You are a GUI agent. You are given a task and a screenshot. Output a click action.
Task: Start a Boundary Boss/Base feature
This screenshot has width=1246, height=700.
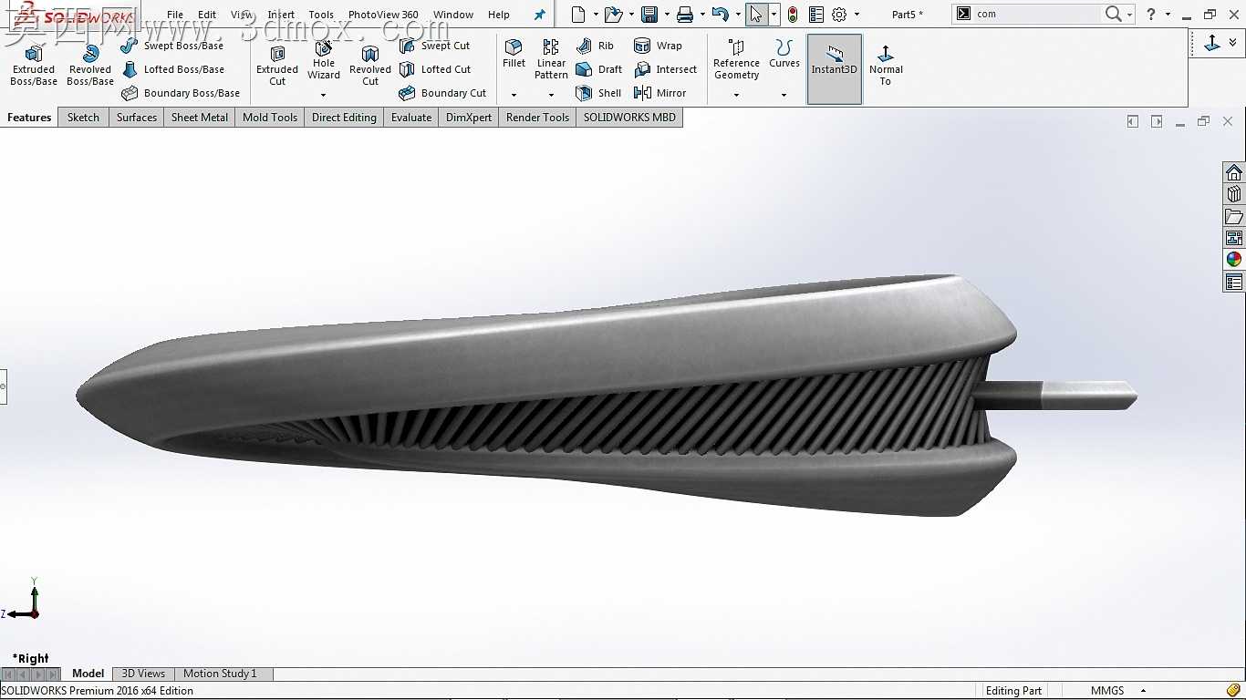coord(181,93)
